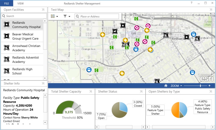Click blue marker near Cajon St
This screenshot has height=130, width=216.
pos(192,72)
